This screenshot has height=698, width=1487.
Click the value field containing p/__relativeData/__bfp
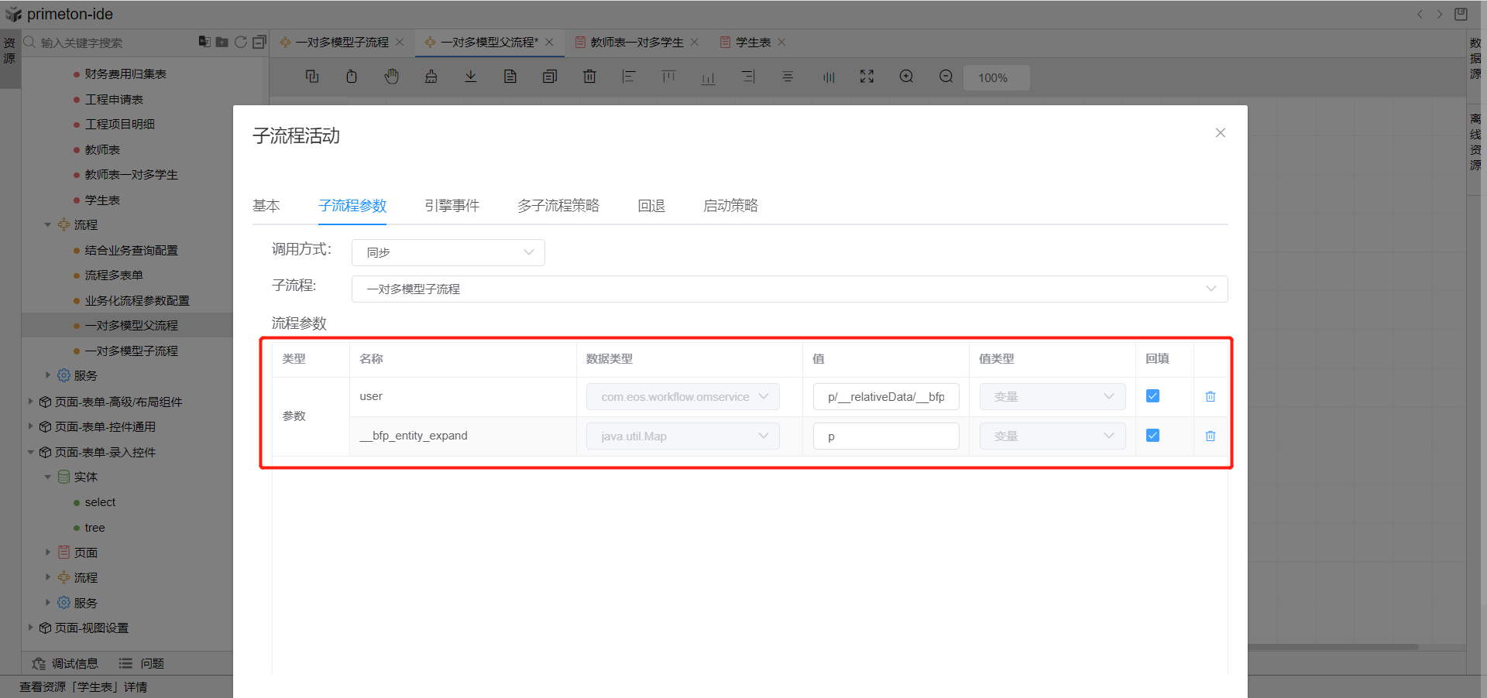[x=885, y=397]
